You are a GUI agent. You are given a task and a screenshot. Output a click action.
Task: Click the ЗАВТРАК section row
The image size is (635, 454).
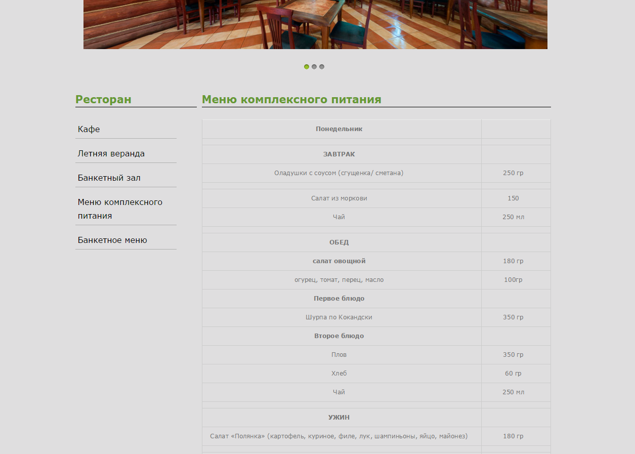pyautogui.click(x=339, y=154)
